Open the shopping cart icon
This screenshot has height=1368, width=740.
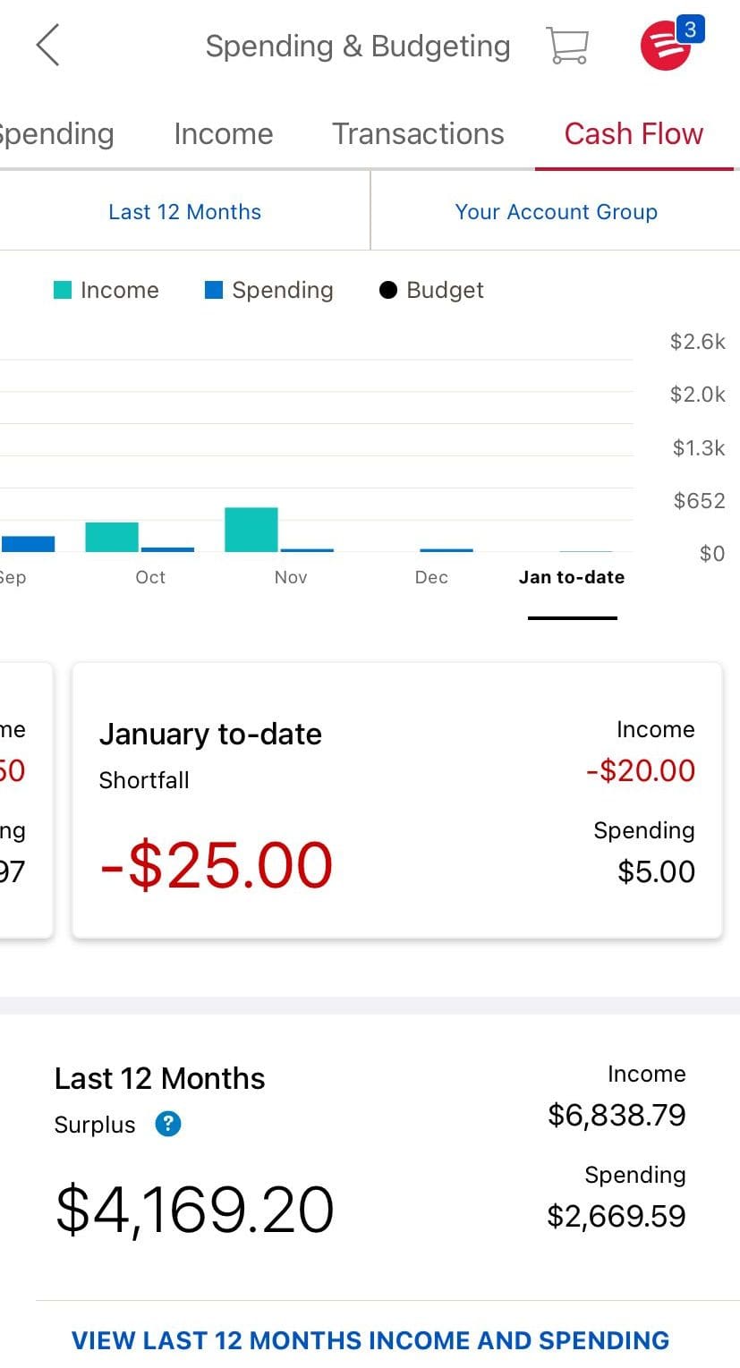pos(567,45)
